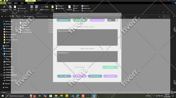Open Chrome from the taskbar

tap(94, 96)
